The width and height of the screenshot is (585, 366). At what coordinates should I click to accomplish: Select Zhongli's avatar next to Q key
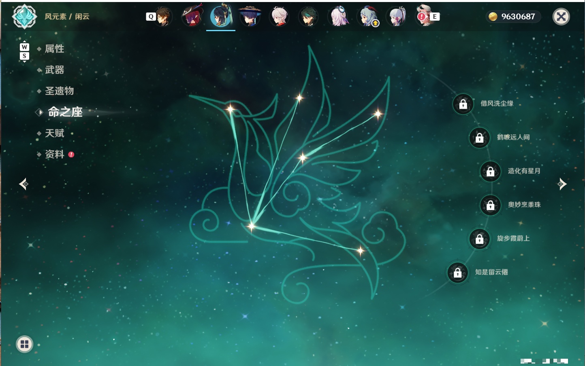tap(163, 17)
